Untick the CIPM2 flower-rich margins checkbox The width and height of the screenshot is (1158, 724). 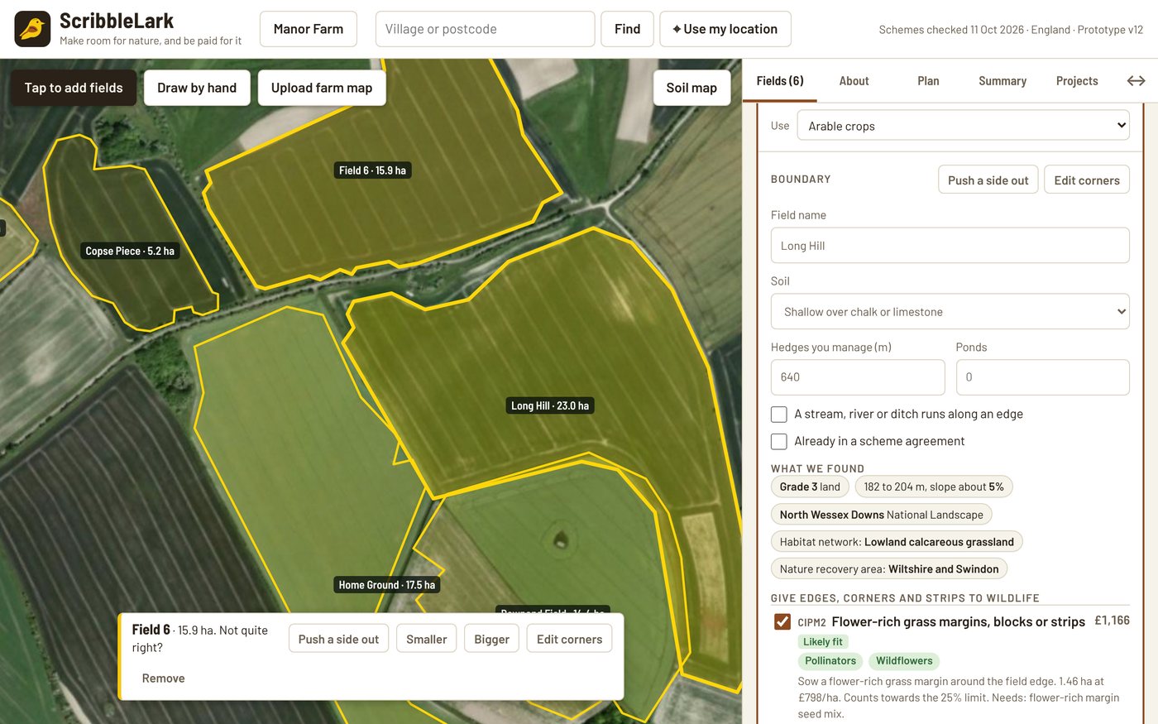coord(782,621)
